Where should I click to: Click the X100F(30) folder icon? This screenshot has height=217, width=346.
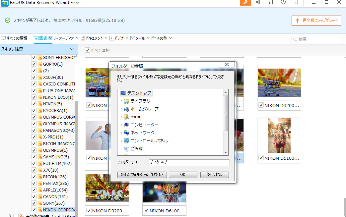pyautogui.click(x=40, y=77)
